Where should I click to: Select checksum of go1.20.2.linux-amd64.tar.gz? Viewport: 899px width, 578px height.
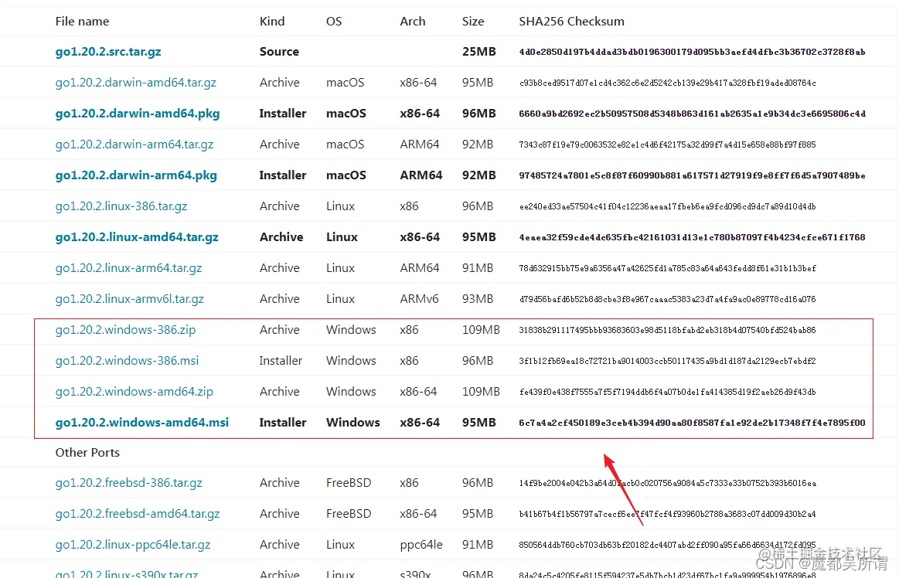pos(692,237)
